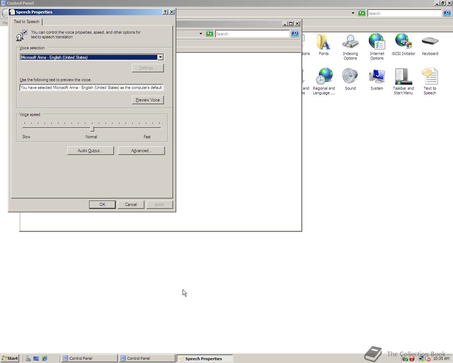Open the Fonts control panel item
453x363 pixels.
(x=323, y=45)
